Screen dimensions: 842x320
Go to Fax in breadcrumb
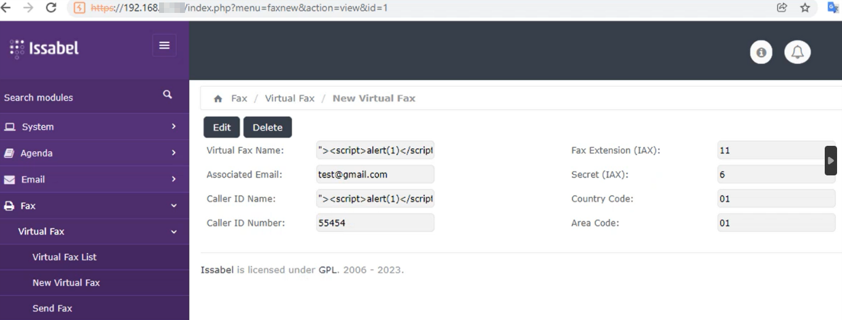(239, 98)
